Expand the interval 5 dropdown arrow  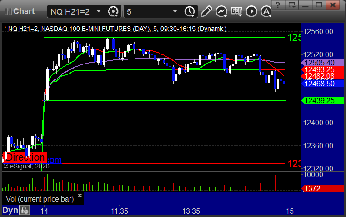(x=175, y=11)
